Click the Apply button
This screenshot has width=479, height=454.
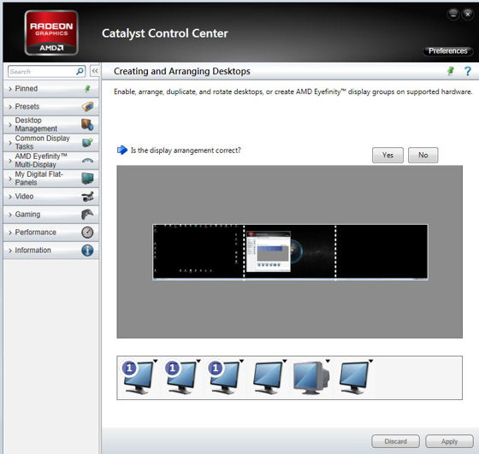click(x=449, y=441)
